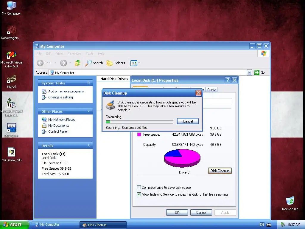Click Add or remove programs icon
This screenshot has width=305, height=229.
click(44, 91)
